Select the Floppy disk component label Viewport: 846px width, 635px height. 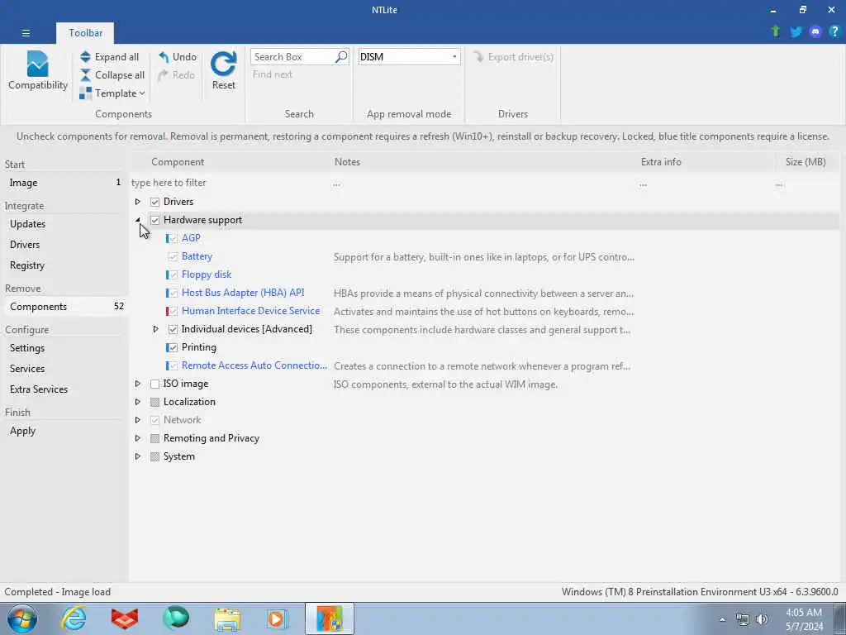pos(207,275)
